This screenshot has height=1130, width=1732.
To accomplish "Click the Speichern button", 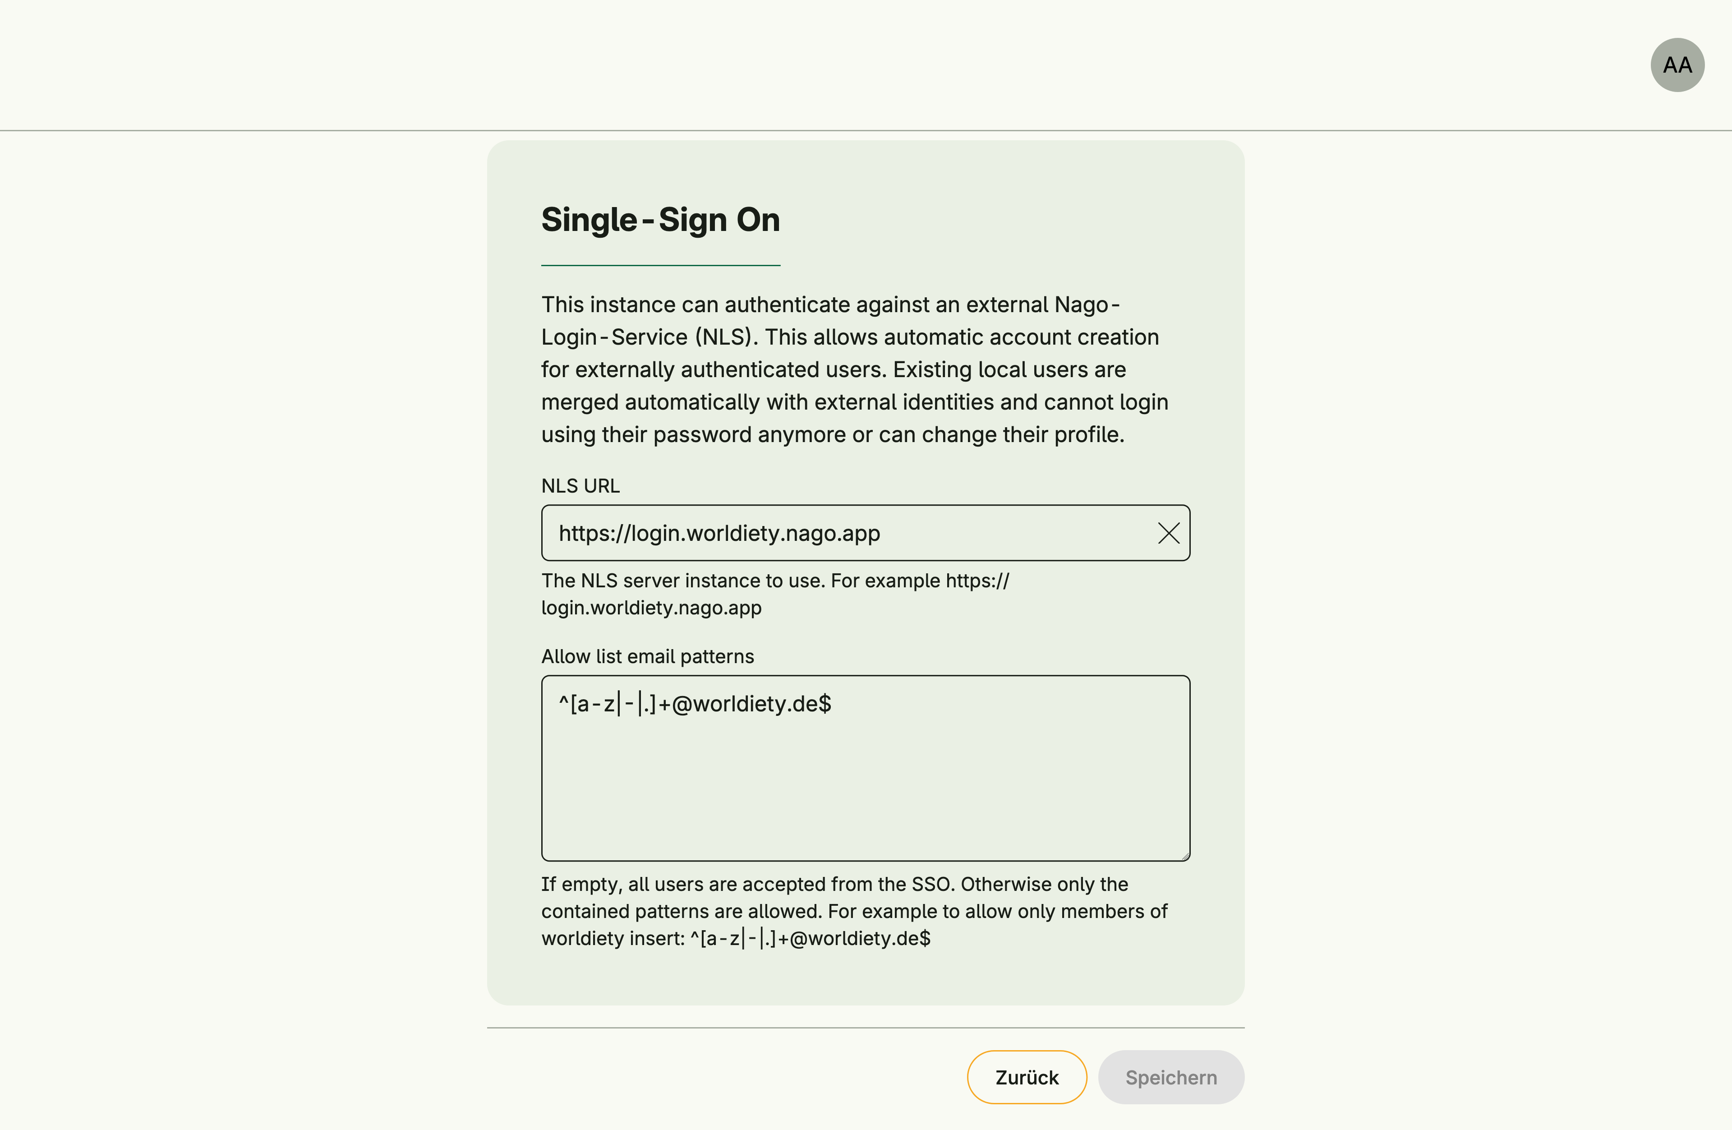I will pos(1170,1078).
